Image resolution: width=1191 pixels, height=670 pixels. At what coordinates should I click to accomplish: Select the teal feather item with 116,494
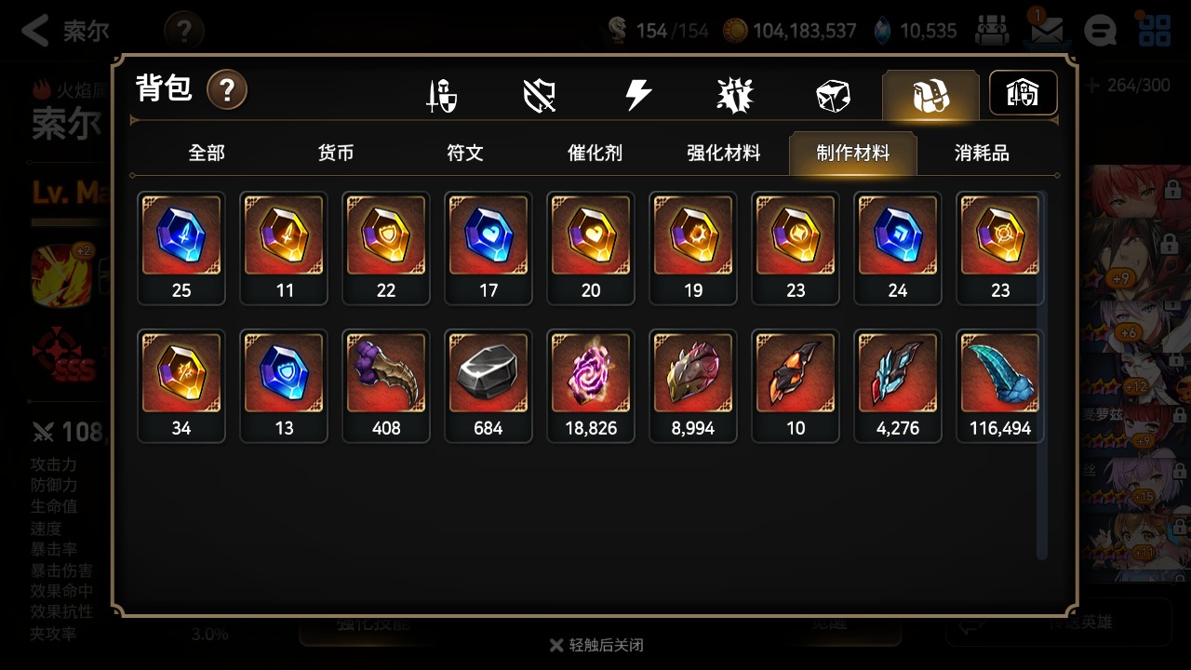pyautogui.click(x=1000, y=385)
